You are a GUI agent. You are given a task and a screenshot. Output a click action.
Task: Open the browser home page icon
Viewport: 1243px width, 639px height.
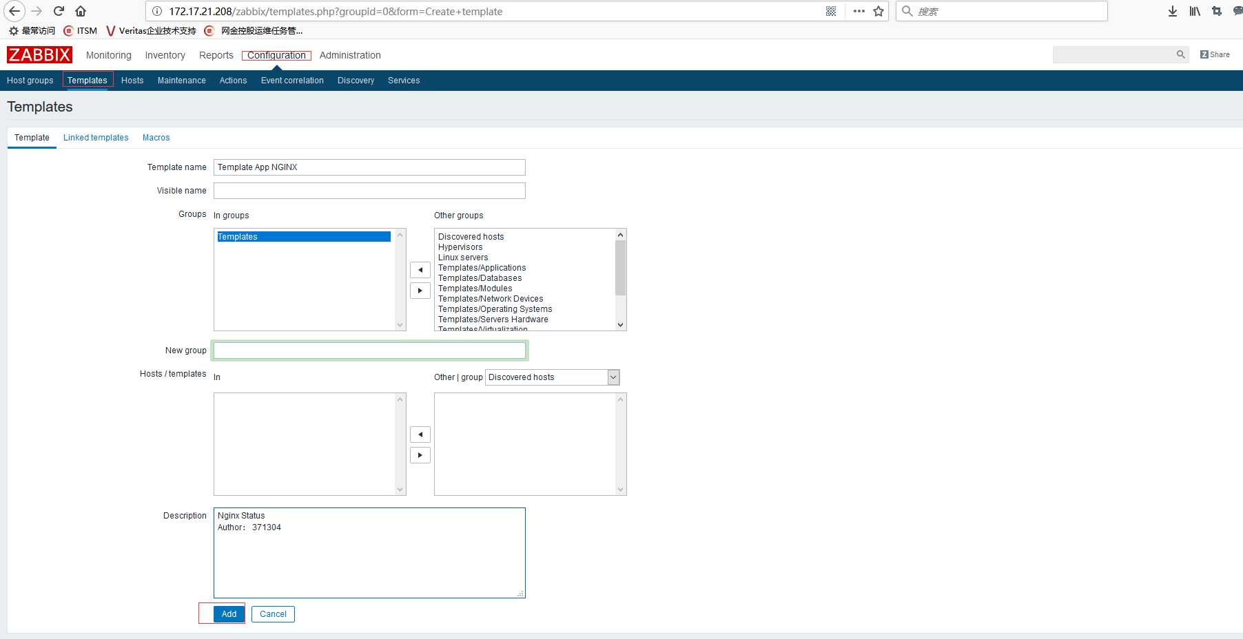tap(81, 11)
